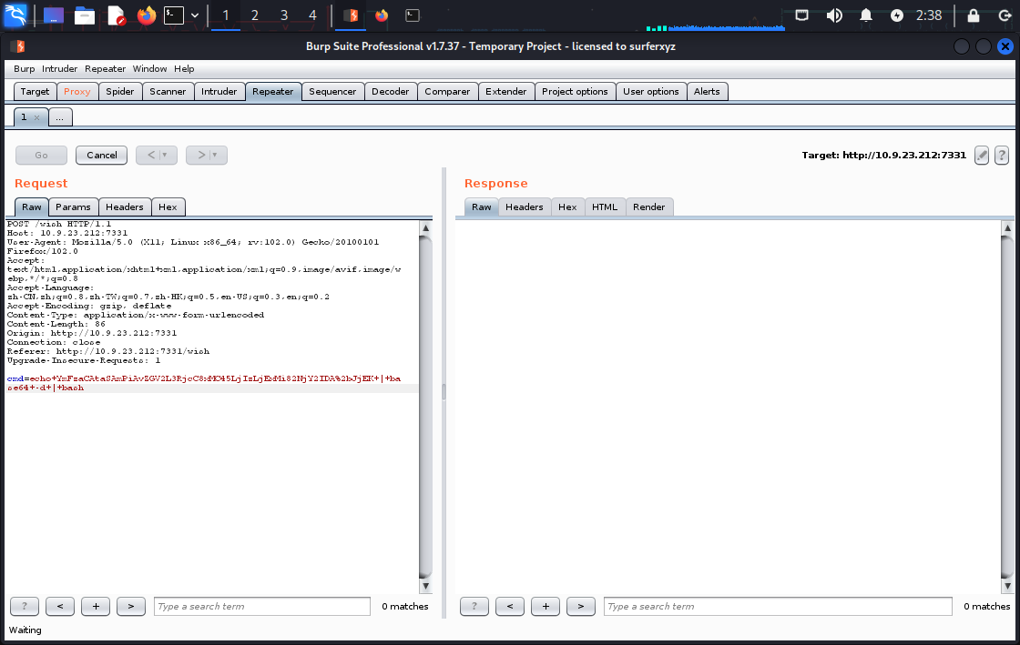
Task: Click the response pane vertical scrollbar
Action: click(x=1007, y=407)
